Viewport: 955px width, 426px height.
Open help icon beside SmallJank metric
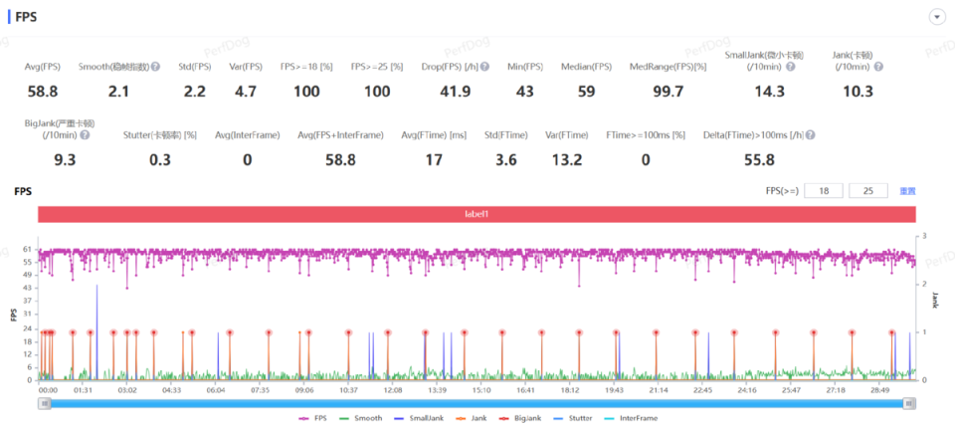790,67
